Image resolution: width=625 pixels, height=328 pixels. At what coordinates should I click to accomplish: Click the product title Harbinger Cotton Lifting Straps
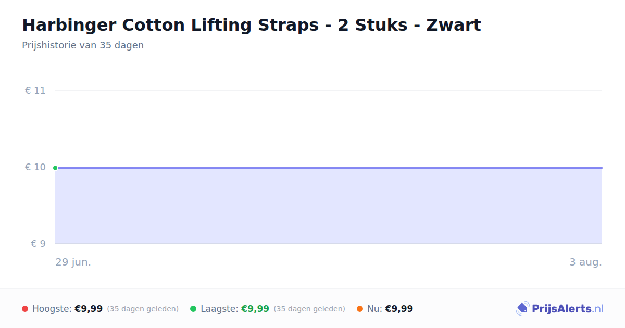[252, 25]
